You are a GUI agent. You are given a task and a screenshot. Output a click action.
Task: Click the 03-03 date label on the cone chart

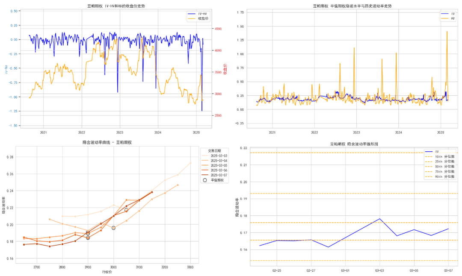coord(379,271)
